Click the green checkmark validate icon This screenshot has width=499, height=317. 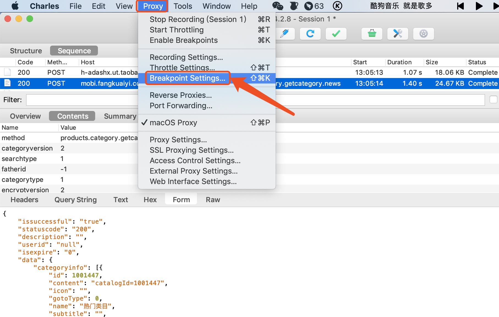coord(336,34)
